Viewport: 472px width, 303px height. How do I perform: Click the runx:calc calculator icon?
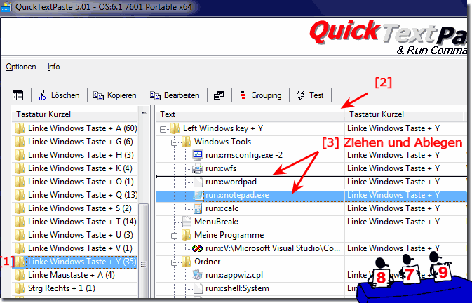[198, 208]
